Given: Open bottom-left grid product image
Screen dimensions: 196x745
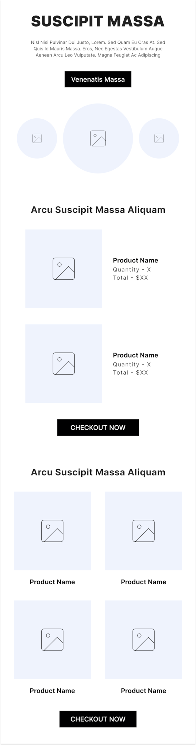Looking at the screenshot, I should 52,640.
